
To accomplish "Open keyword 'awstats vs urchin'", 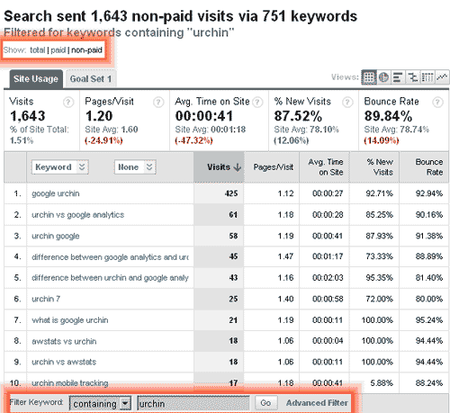I will pos(64,341).
